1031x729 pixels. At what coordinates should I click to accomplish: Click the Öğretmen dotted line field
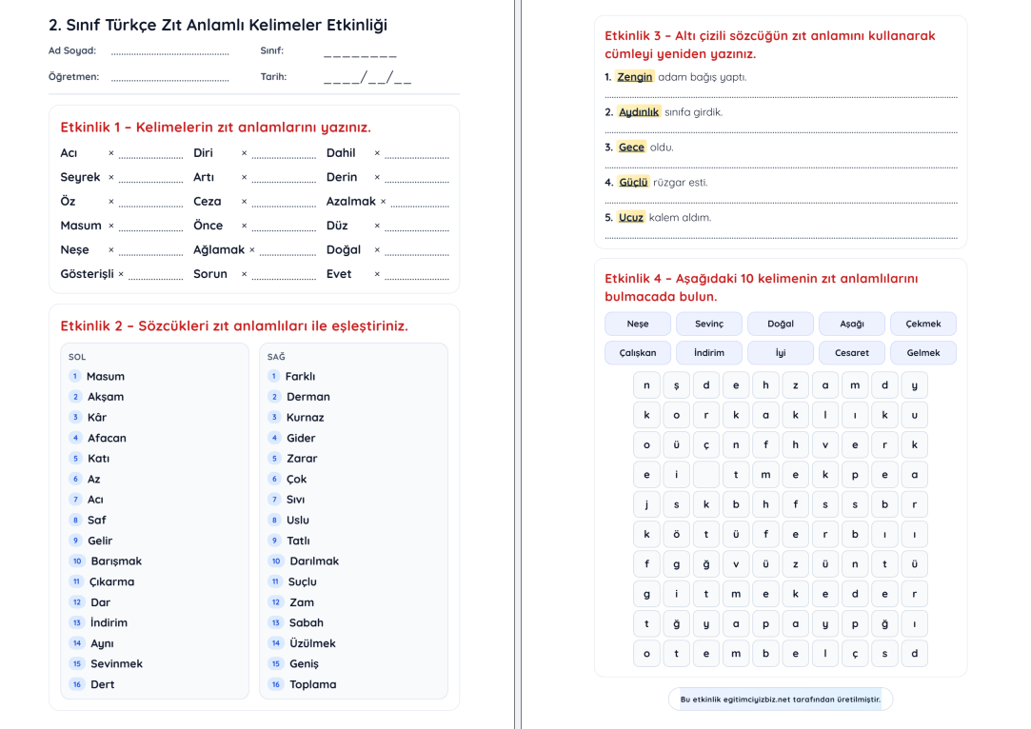[169, 79]
